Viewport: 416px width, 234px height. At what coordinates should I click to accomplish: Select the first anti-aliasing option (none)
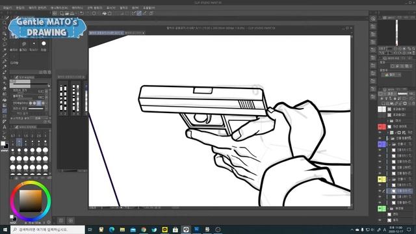coord(31,103)
